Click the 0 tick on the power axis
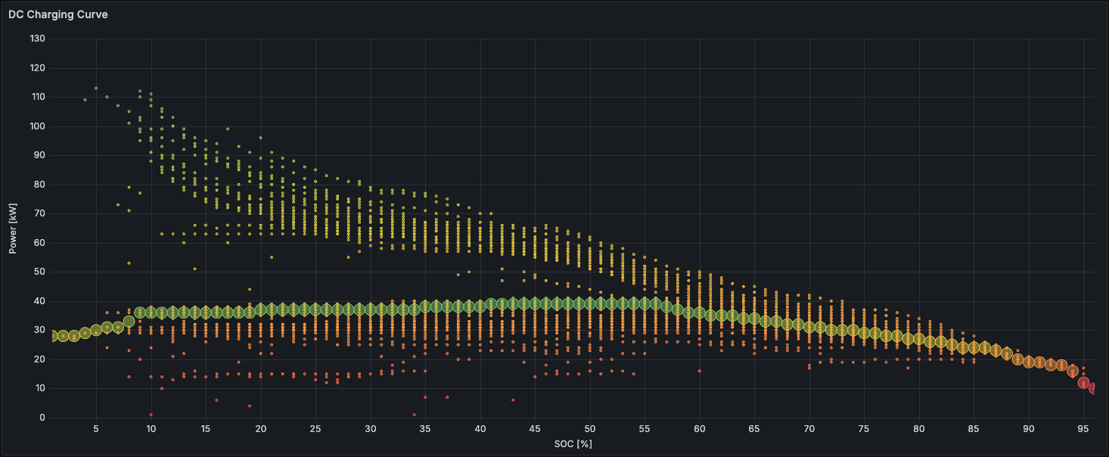This screenshot has width=1109, height=457. point(42,418)
